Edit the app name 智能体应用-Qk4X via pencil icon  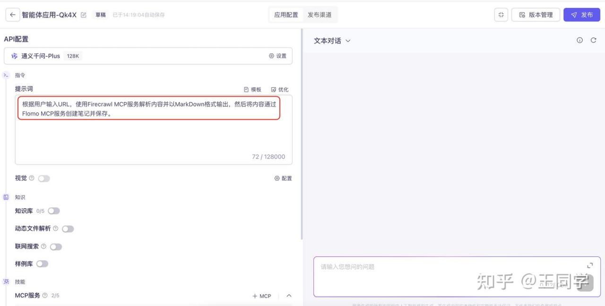(84, 15)
